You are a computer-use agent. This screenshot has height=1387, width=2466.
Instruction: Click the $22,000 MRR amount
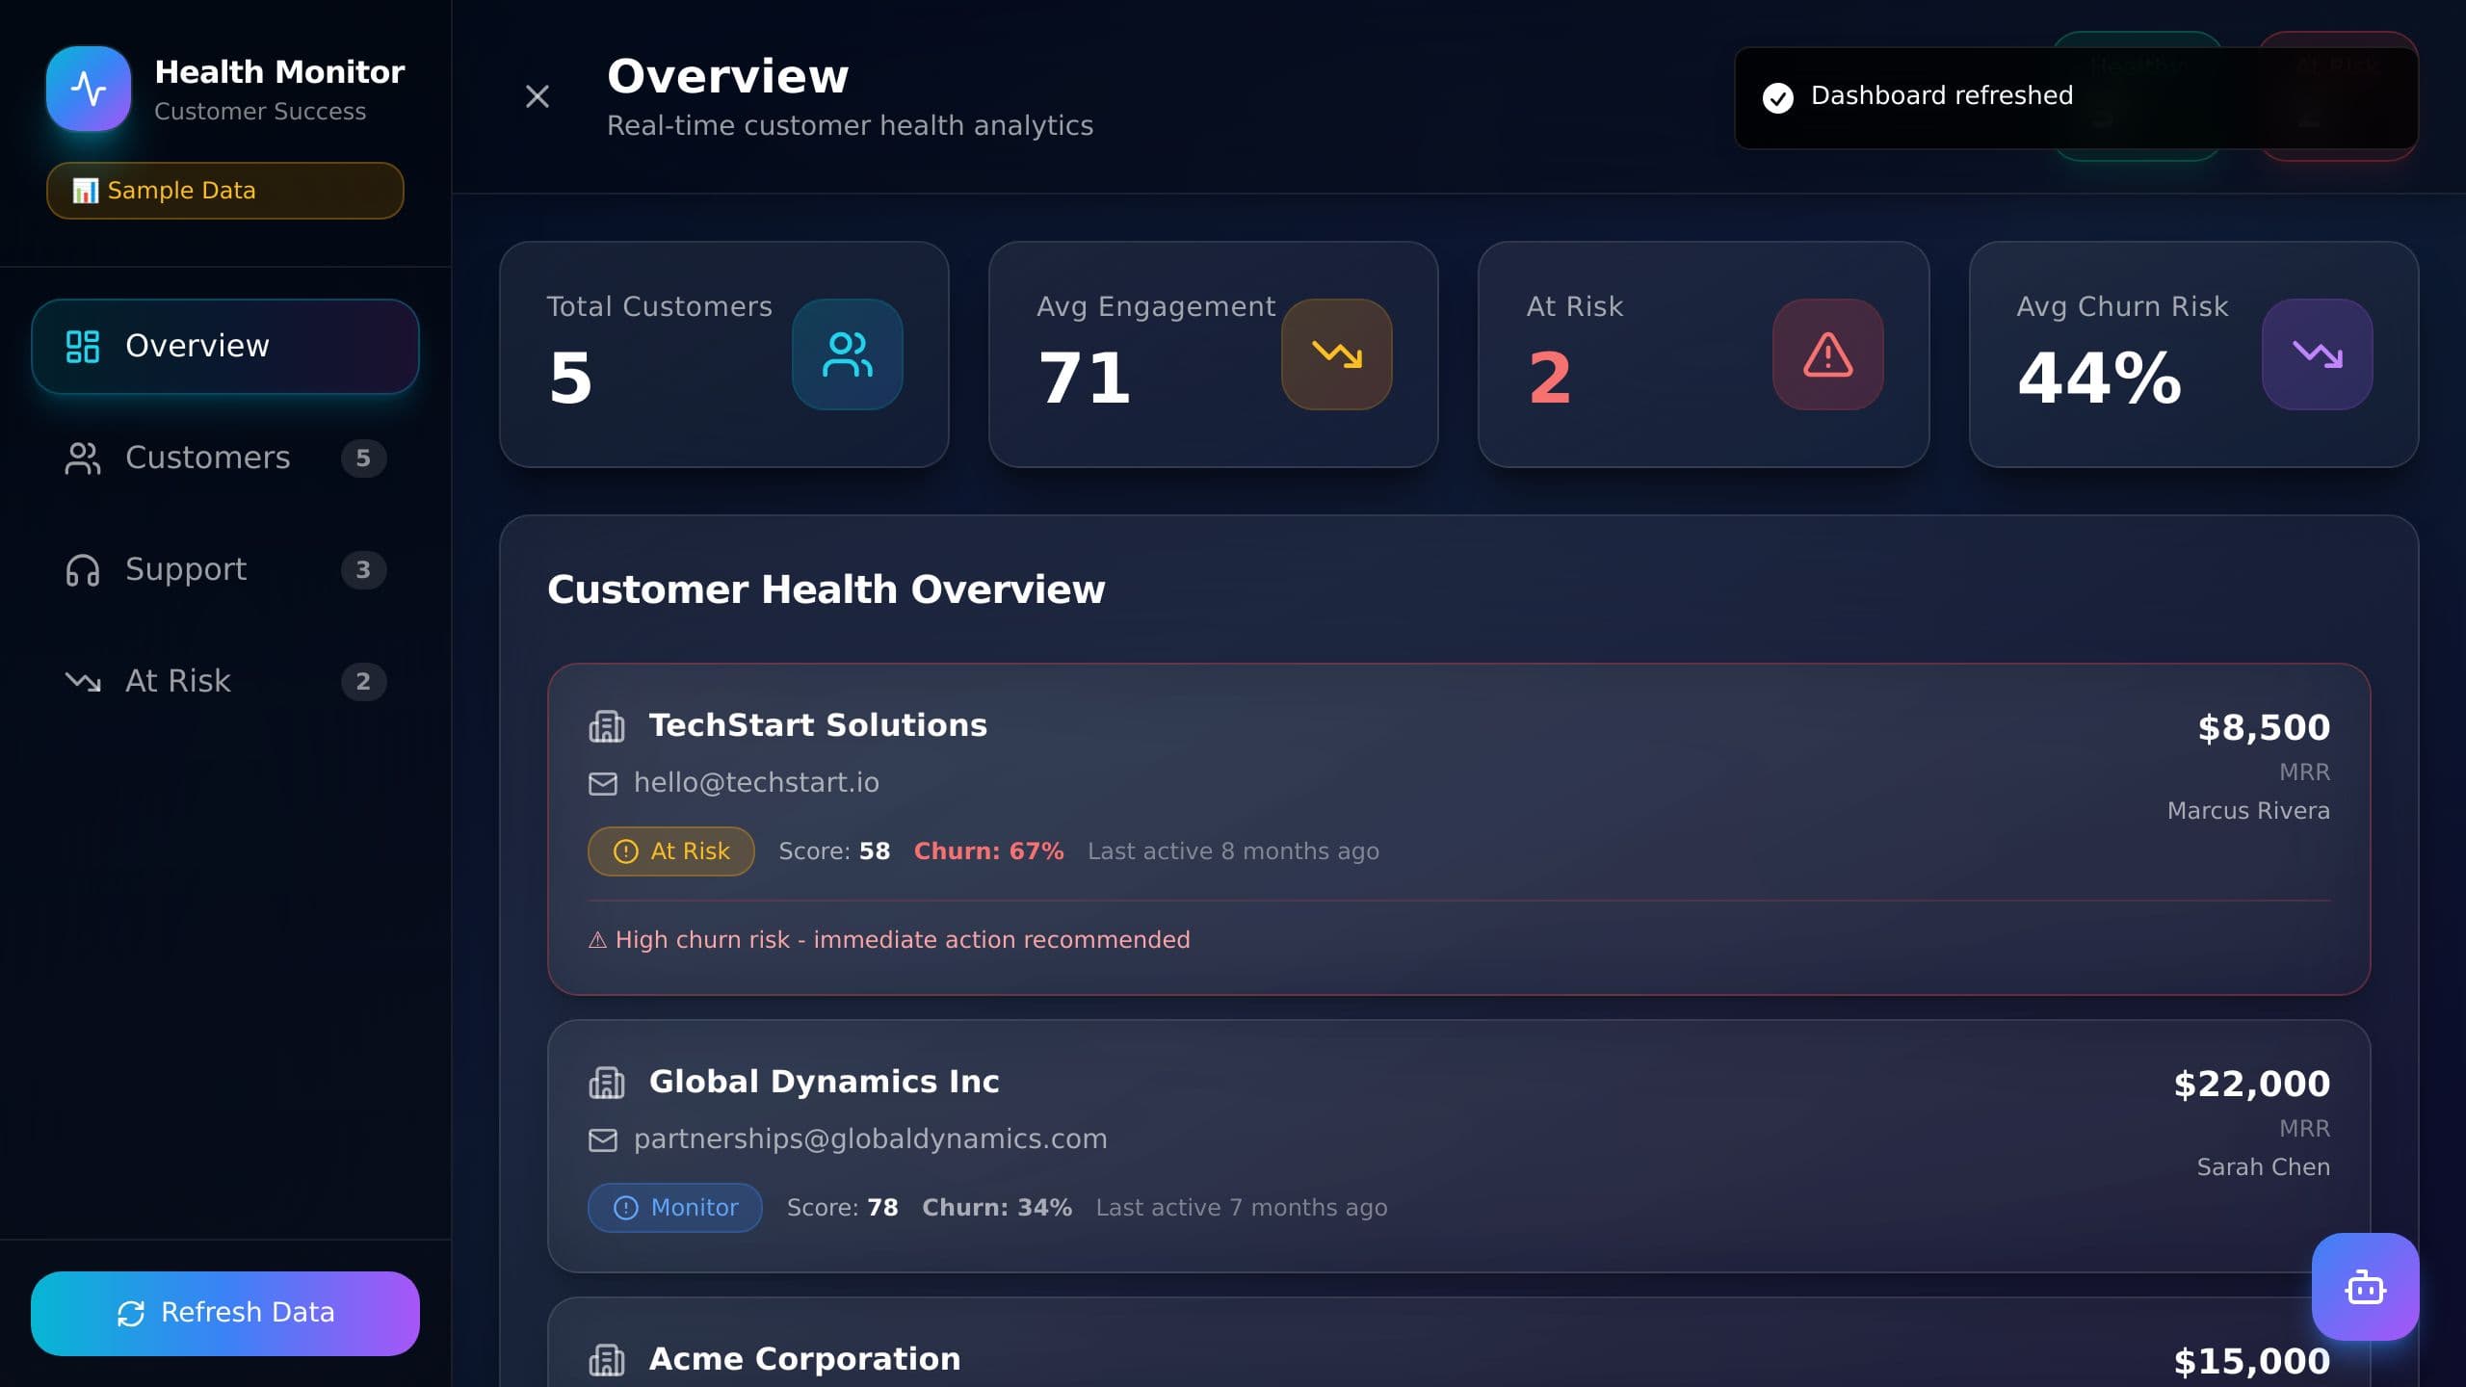point(2252,1085)
